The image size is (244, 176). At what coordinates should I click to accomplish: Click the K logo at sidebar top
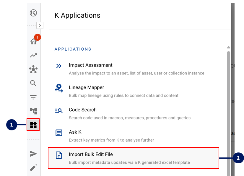pyautogui.click(x=33, y=13)
